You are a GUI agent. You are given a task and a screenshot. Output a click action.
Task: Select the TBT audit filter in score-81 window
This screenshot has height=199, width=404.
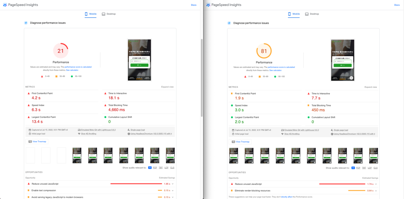point(364,168)
